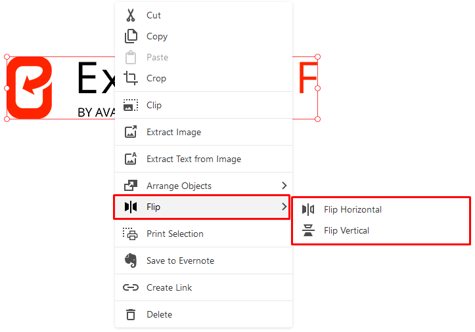This screenshot has width=475, height=332.
Task: Click the Print Selection printer icon
Action: pos(130,234)
